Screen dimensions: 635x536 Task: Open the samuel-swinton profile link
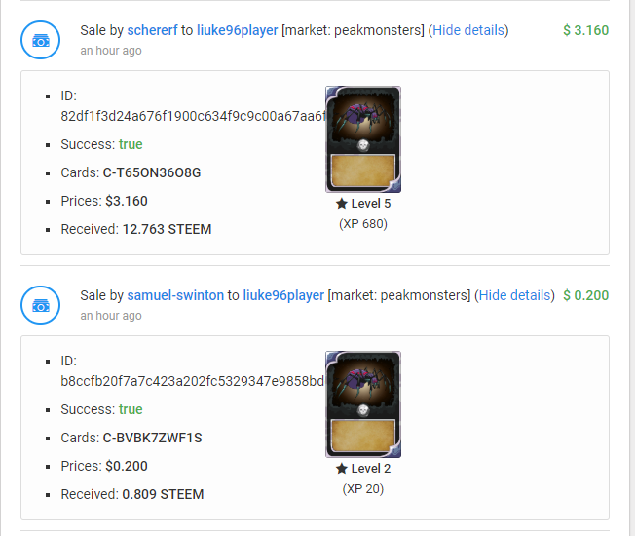point(175,295)
